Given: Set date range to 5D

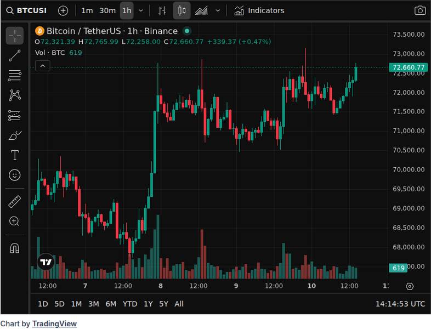Looking at the screenshot, I should point(59,304).
